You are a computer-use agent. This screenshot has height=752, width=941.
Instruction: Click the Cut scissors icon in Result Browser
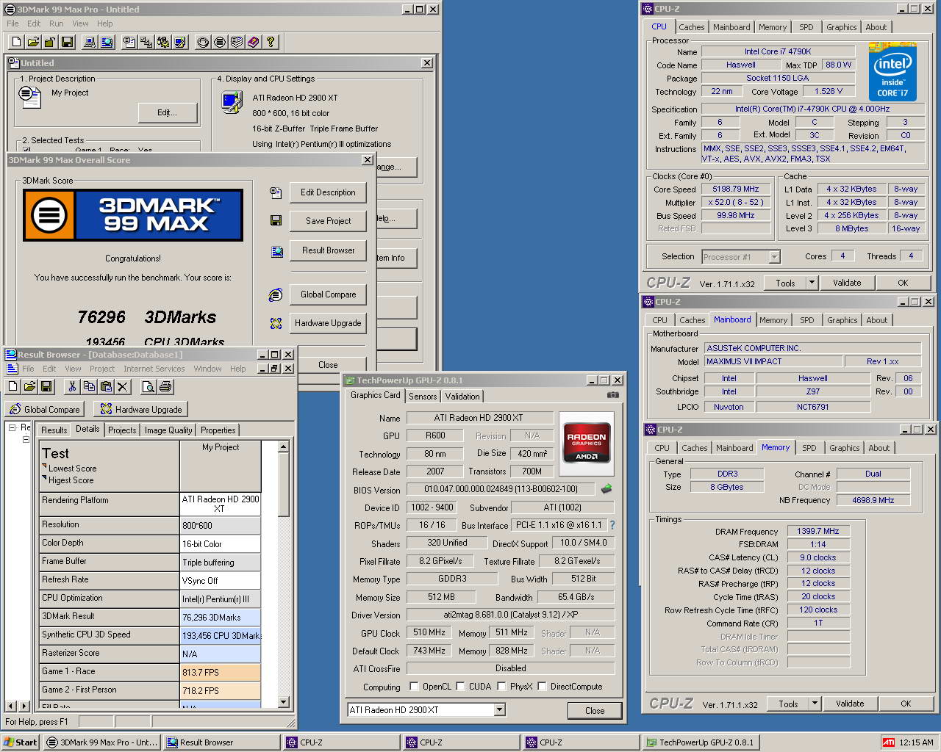click(72, 386)
